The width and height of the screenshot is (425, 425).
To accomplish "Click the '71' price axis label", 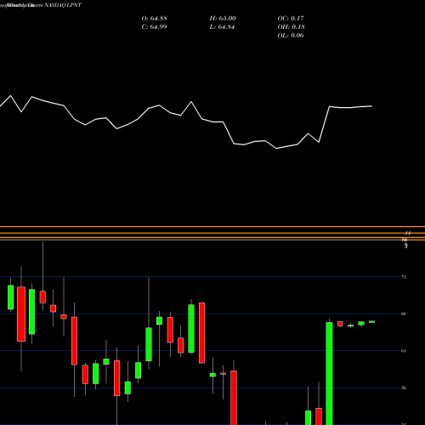I will pyautogui.click(x=404, y=277).
